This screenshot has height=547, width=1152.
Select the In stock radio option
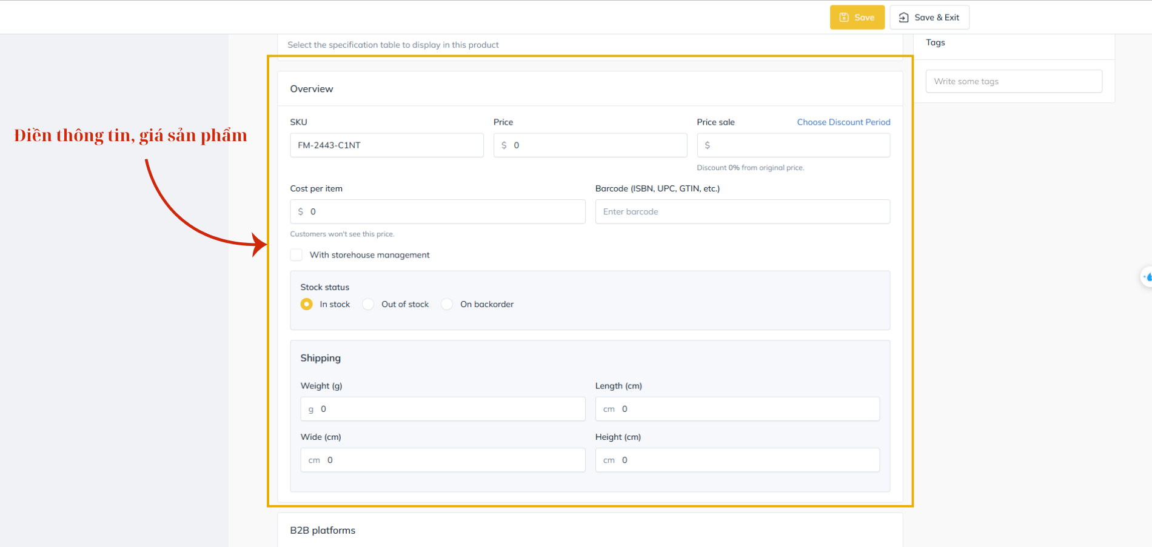[x=307, y=304]
